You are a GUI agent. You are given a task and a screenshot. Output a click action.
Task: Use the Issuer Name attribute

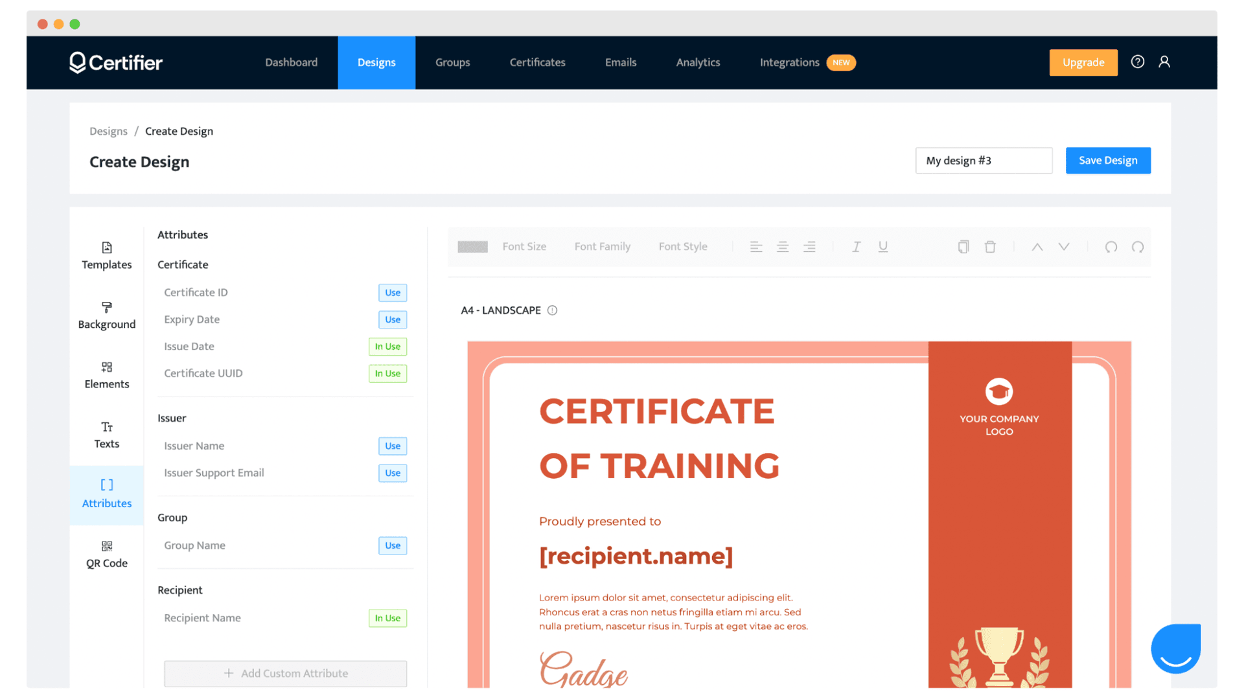click(x=392, y=446)
